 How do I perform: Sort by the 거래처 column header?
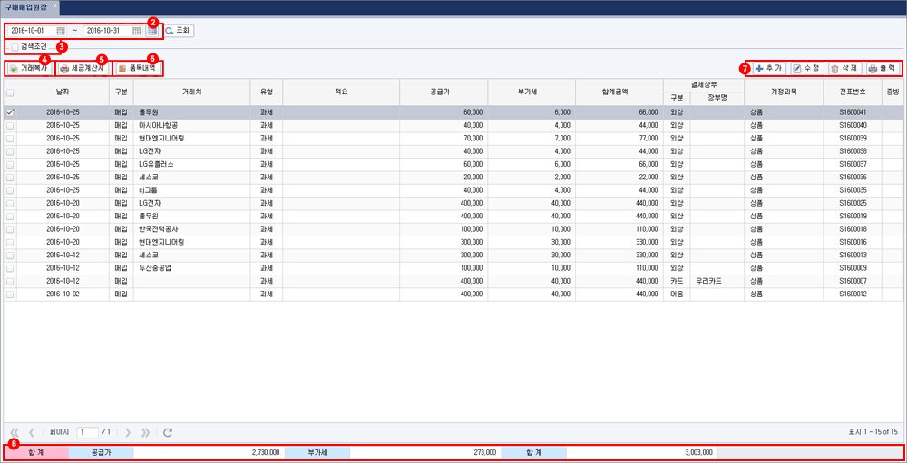(x=192, y=92)
